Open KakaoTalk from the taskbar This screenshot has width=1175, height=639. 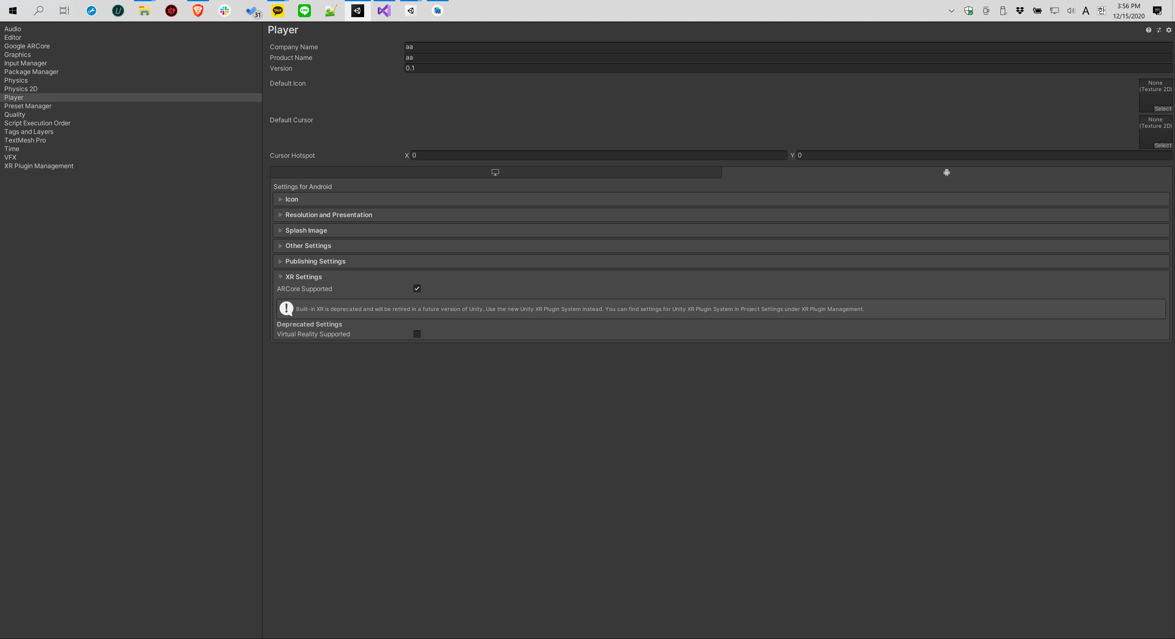pos(278,10)
